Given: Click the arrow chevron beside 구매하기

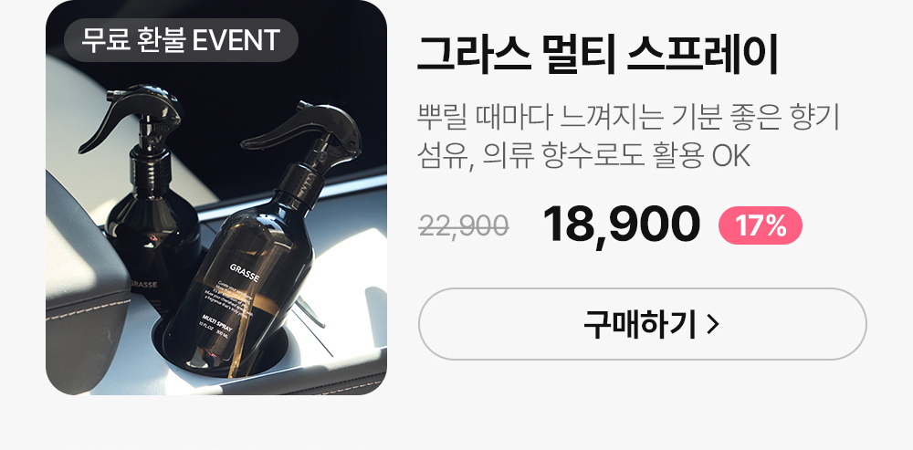Looking at the screenshot, I should (x=713, y=325).
